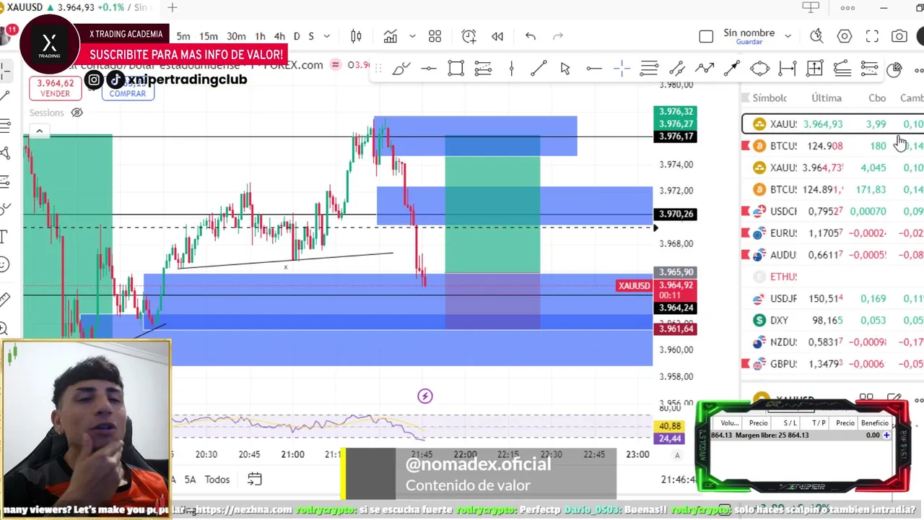Select arrow line tool in favorites bar
924x520 pixels.
click(x=732, y=69)
